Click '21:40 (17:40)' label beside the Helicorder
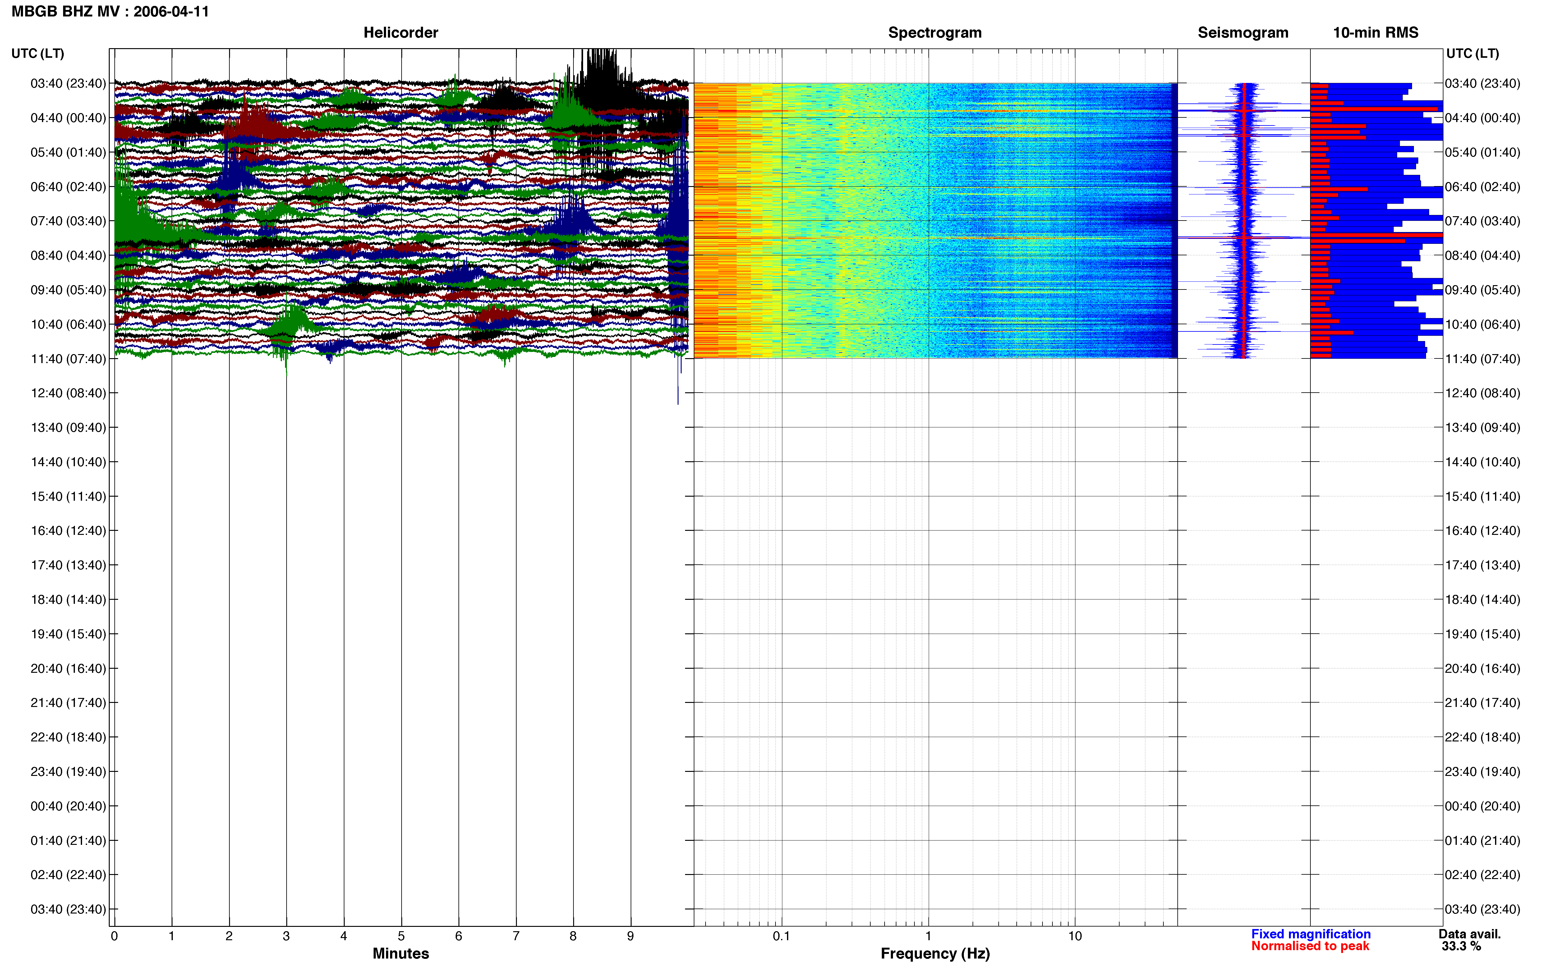The image size is (1560, 975). (x=68, y=703)
